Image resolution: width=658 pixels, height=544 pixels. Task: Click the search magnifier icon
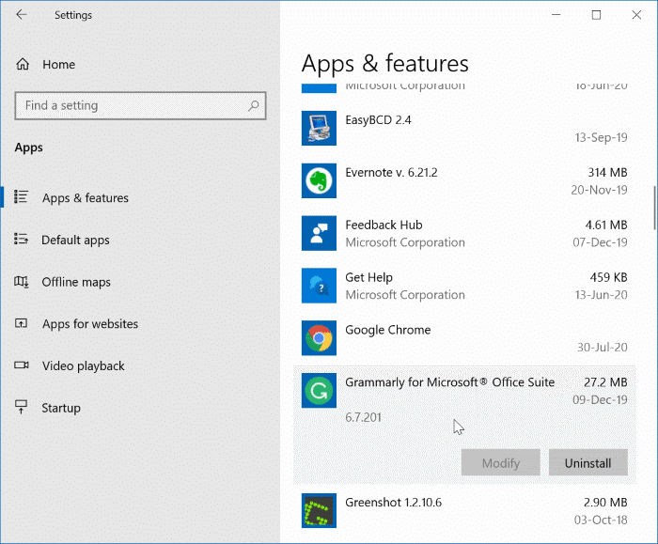click(x=254, y=105)
